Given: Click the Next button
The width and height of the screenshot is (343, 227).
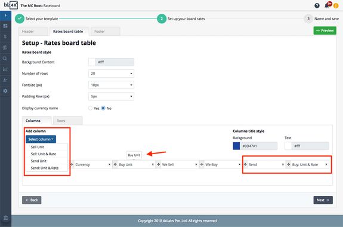Looking at the screenshot, I should [323, 200].
